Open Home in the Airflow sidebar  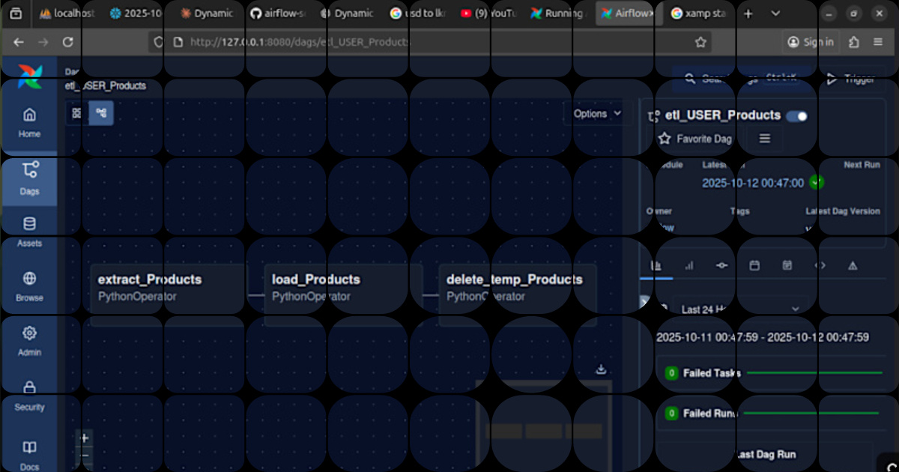(x=29, y=123)
